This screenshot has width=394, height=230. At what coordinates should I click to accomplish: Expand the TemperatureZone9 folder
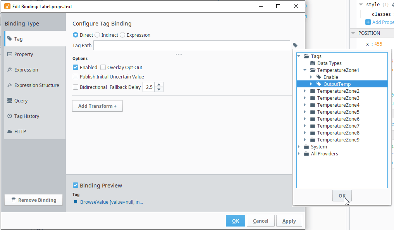(305, 140)
